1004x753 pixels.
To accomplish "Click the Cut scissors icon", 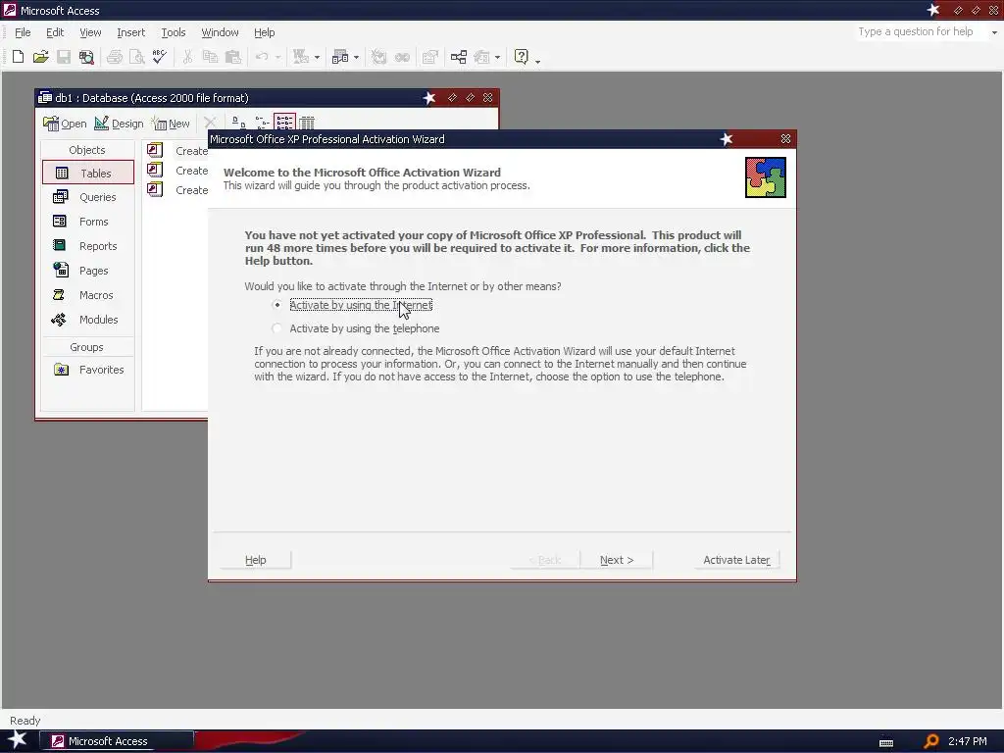I will pyautogui.click(x=187, y=57).
